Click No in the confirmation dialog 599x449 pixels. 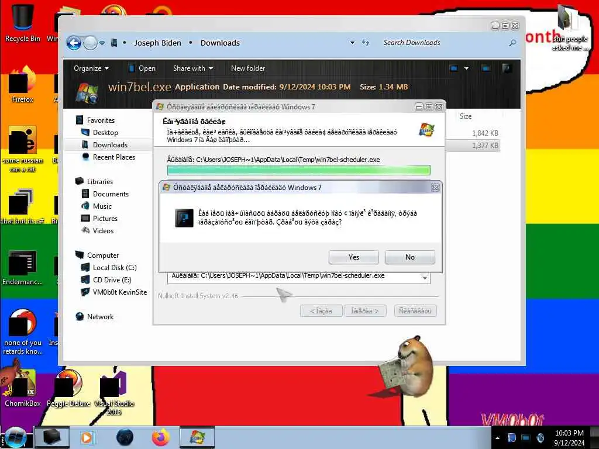click(409, 257)
